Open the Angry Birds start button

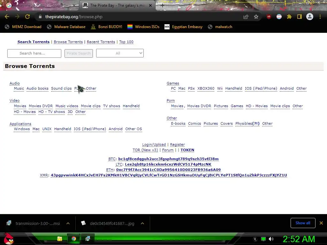click(9, 239)
